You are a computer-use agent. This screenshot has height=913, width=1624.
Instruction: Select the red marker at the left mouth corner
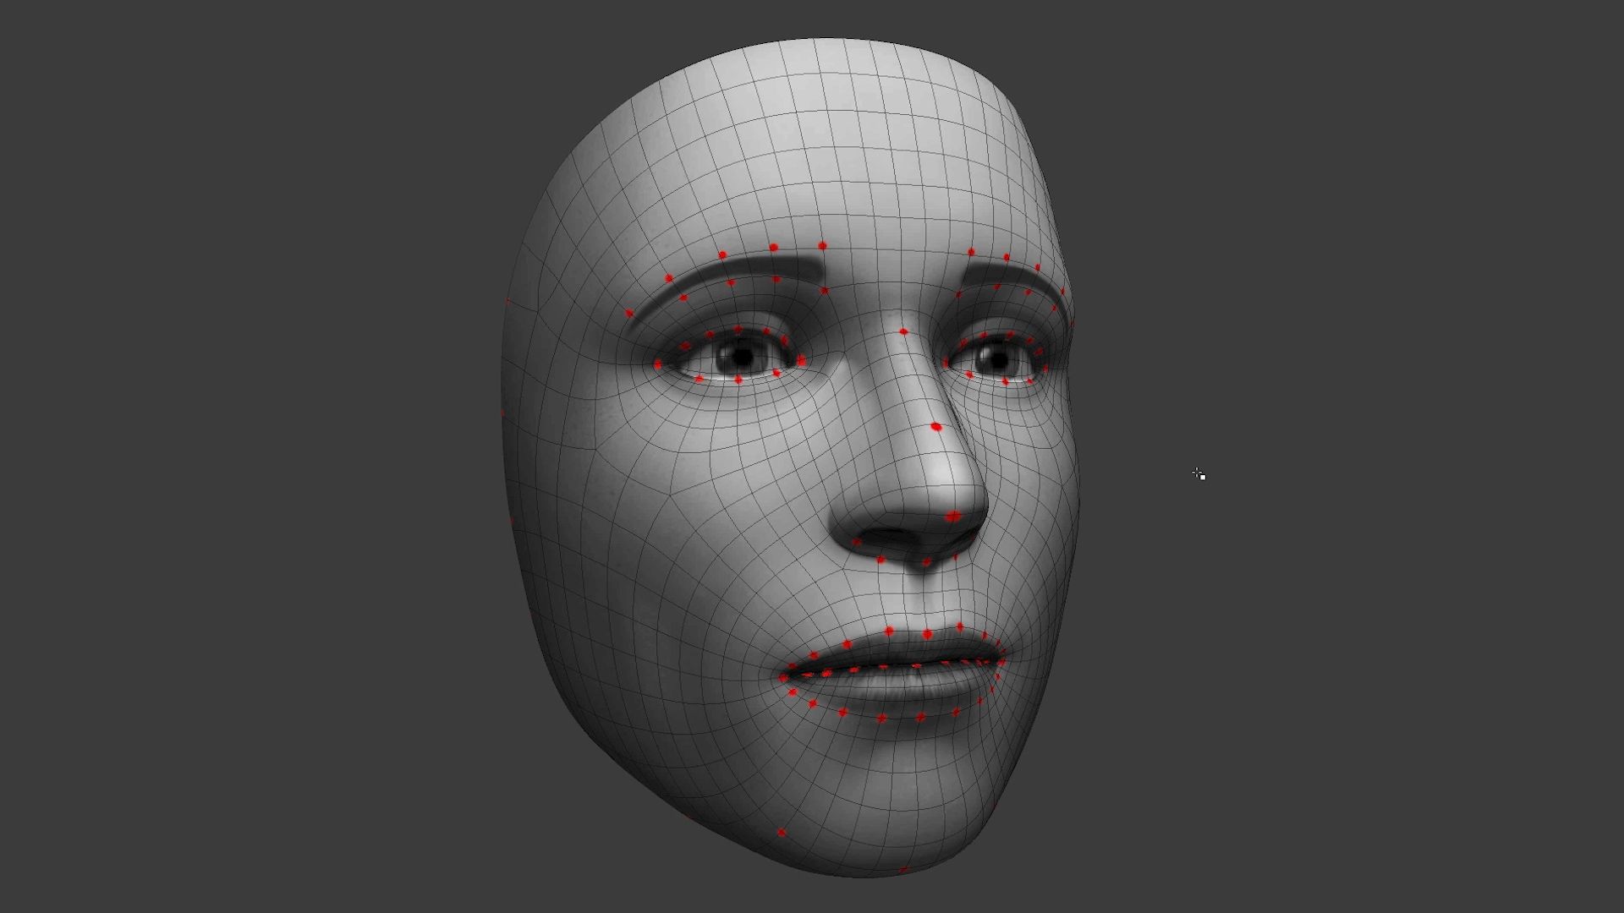[x=784, y=678]
